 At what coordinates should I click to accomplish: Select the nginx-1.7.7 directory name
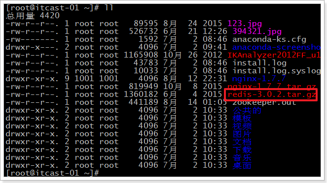click(258, 79)
